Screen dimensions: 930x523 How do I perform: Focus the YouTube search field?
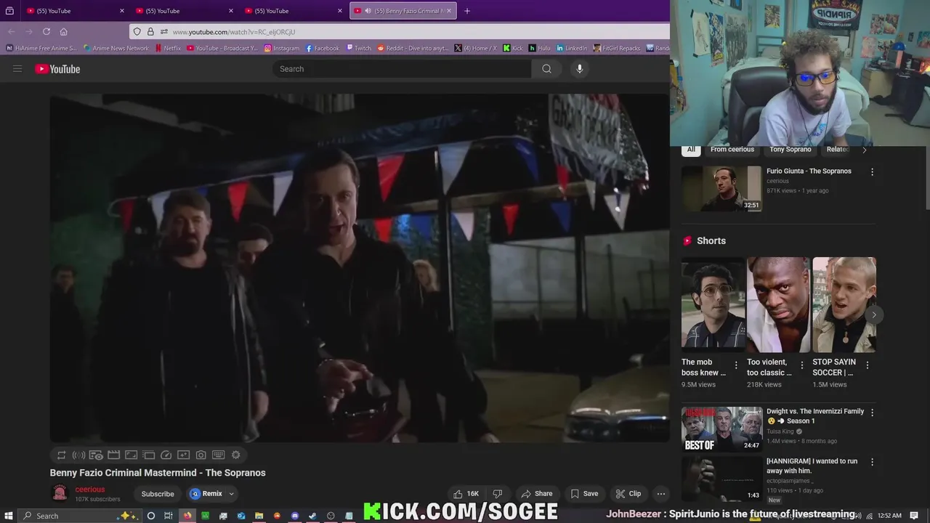[x=403, y=69]
